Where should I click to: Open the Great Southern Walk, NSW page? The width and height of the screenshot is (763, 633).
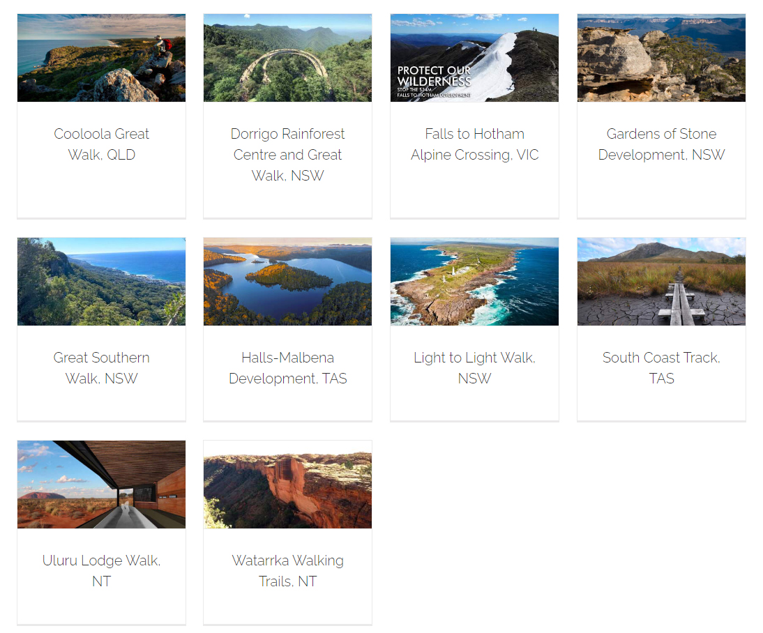click(101, 367)
